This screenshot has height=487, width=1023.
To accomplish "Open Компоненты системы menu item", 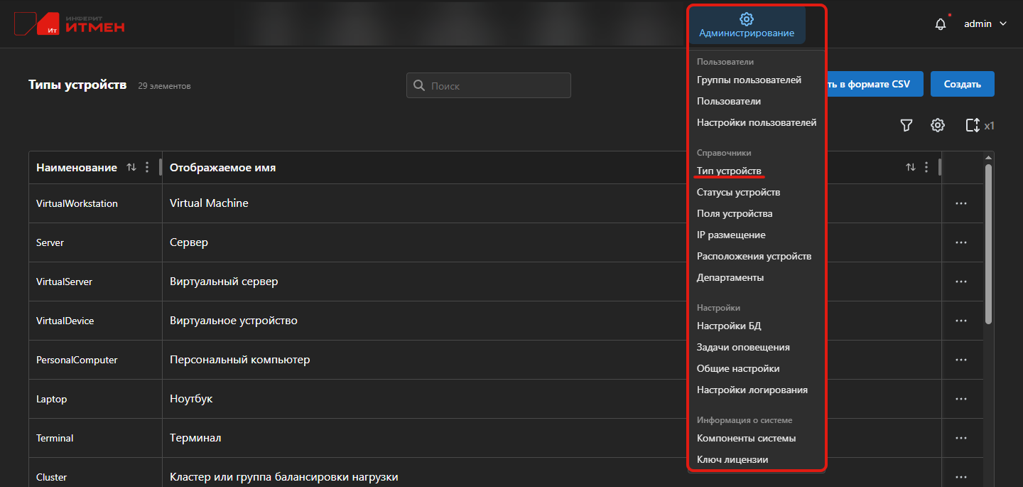I will 746,438.
